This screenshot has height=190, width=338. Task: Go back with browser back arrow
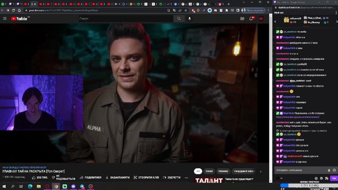(x=2, y=10)
